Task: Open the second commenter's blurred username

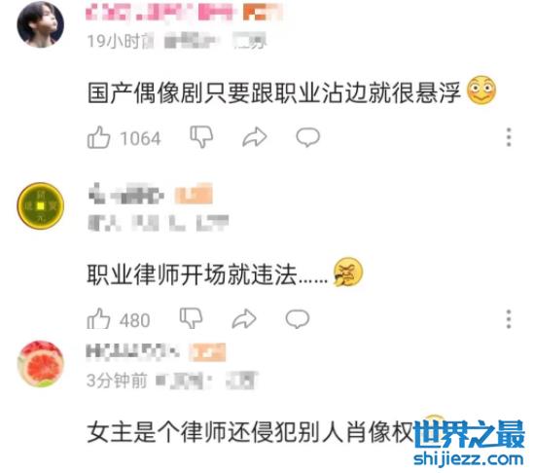Action: tap(126, 195)
